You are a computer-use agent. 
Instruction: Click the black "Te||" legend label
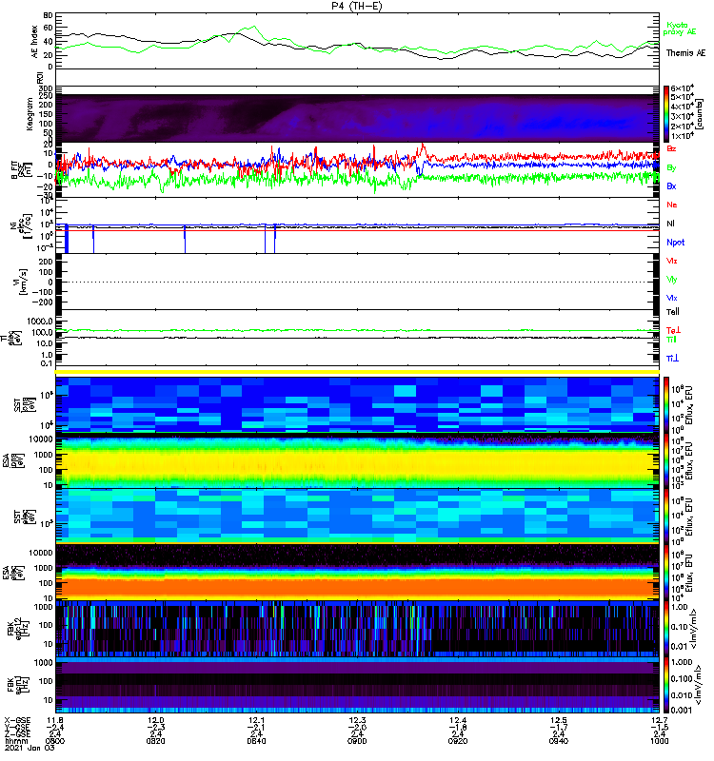(672, 312)
